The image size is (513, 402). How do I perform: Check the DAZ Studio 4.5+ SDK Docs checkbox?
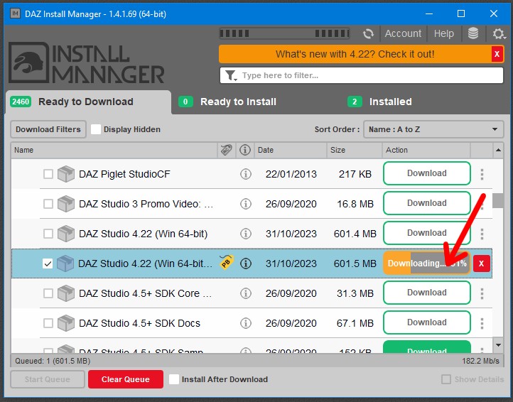48,323
